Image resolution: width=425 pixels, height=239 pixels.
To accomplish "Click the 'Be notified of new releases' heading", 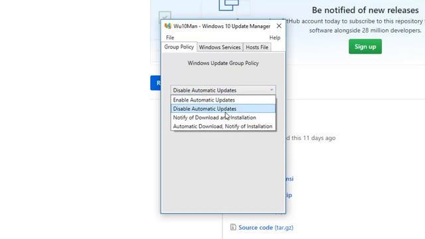I will click(x=365, y=11).
